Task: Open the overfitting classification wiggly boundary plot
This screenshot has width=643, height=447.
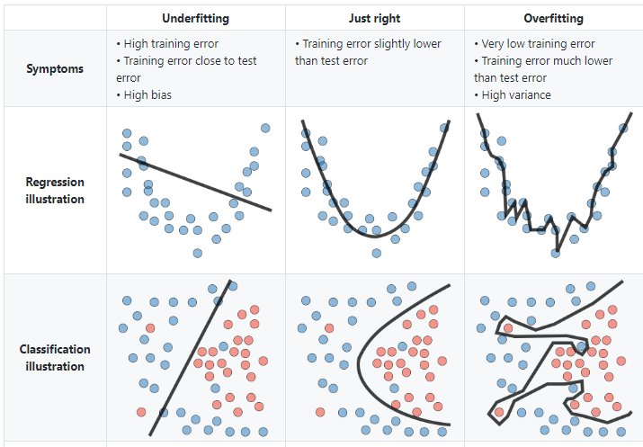Action: pyautogui.click(x=553, y=358)
